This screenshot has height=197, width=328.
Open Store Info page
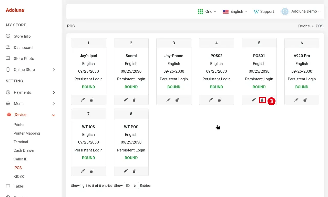tap(22, 36)
